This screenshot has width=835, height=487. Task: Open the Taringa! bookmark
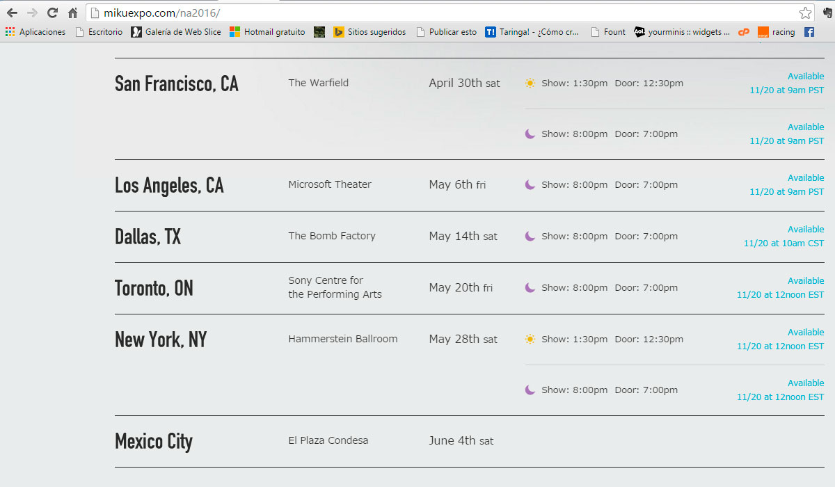(x=532, y=32)
